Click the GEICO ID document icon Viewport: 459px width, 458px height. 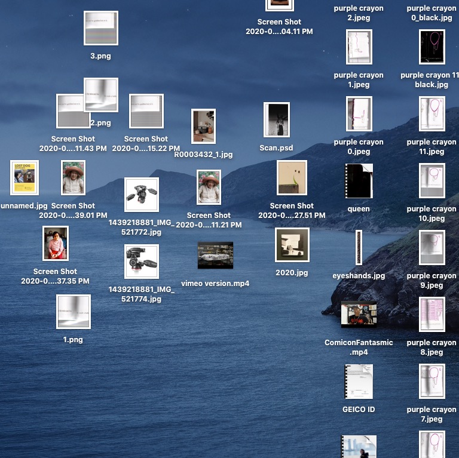(359, 382)
